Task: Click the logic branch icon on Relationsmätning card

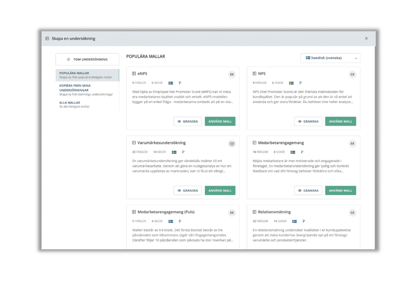Action: [304, 221]
